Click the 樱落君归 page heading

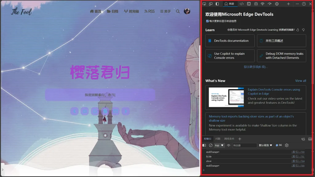click(x=100, y=72)
